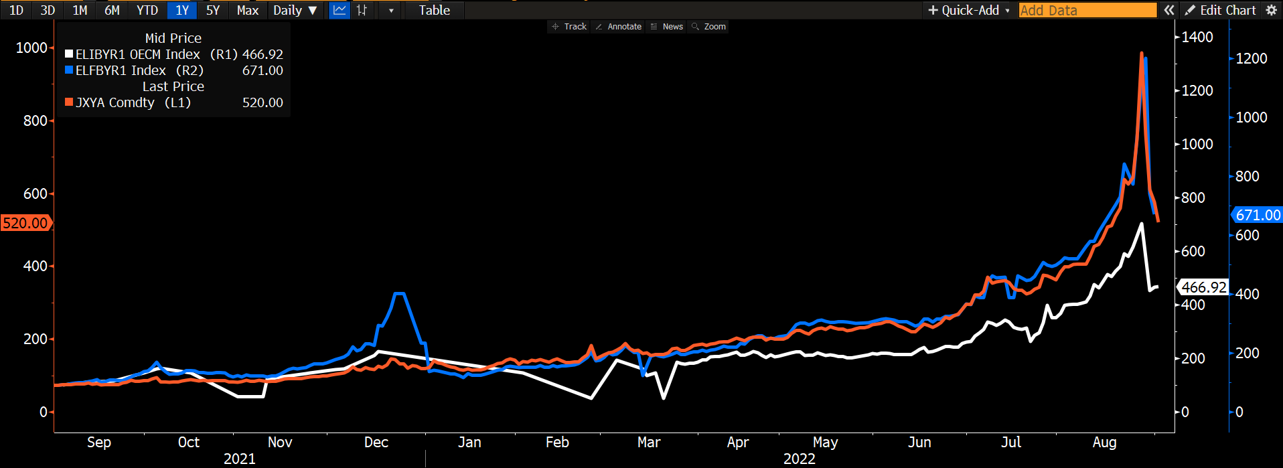
Task: Click the orange 520.00 axis price label
Action: 25,223
